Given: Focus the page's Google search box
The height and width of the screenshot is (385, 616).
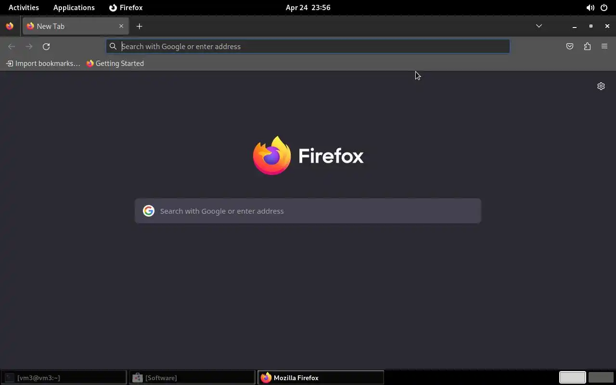Looking at the screenshot, I should point(308,211).
